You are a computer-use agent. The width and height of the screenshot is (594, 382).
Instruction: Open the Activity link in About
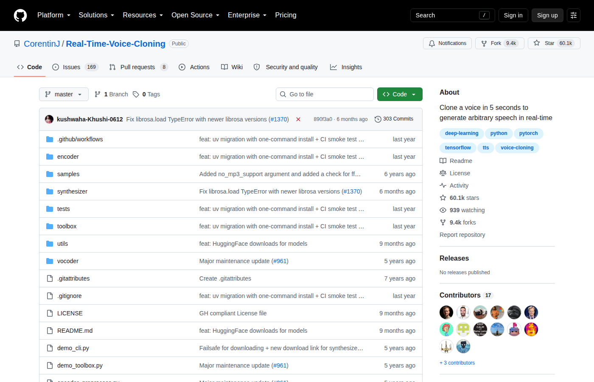[454, 185]
